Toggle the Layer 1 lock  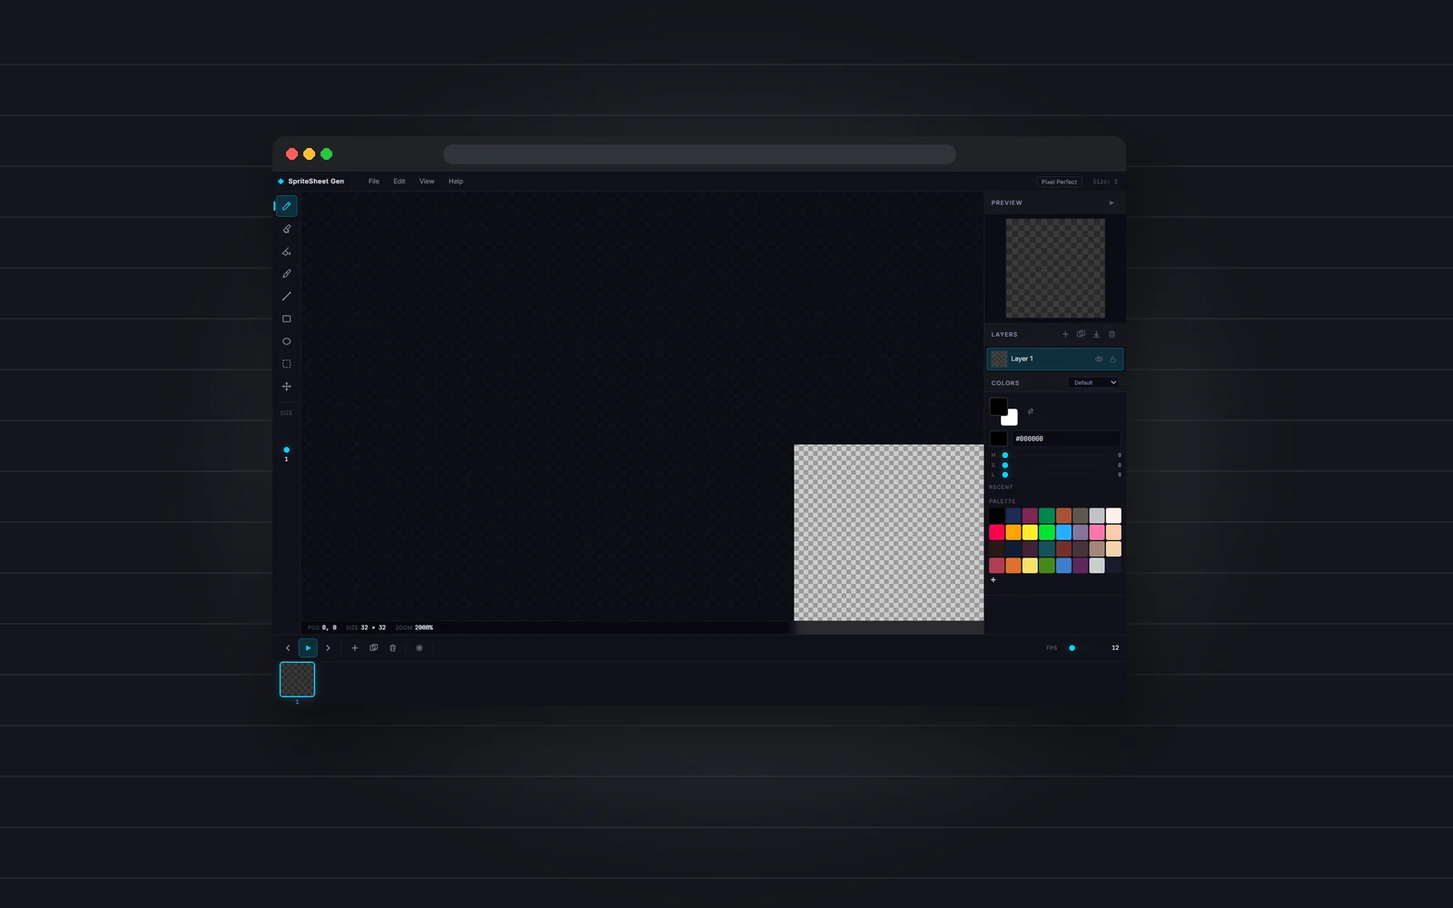click(x=1112, y=360)
